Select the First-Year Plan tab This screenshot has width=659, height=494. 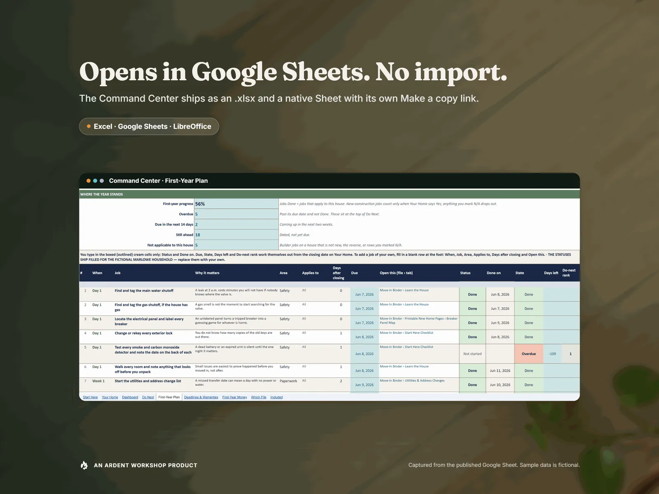coord(169,397)
